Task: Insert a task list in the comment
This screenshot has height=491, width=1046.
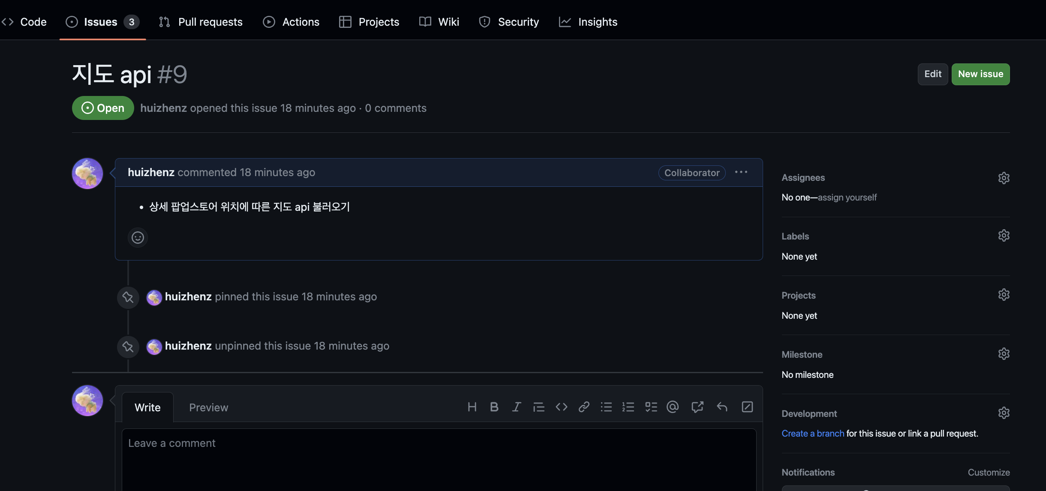Action: (650, 407)
